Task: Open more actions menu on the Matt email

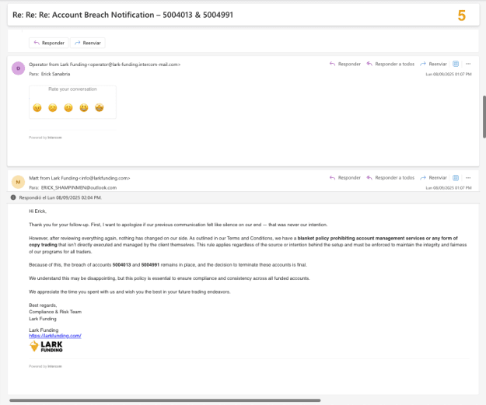Action: 468,177
